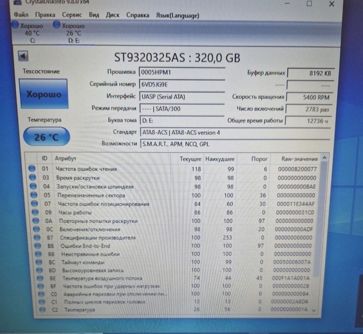Open the Язык(Language) menu

coord(177,16)
